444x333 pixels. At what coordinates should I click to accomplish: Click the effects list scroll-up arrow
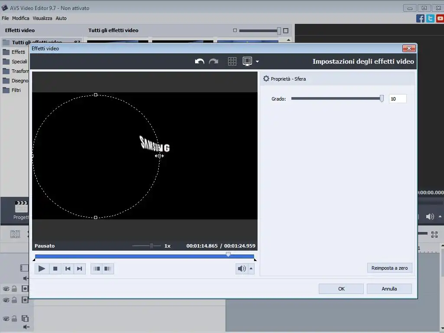tap(288, 40)
